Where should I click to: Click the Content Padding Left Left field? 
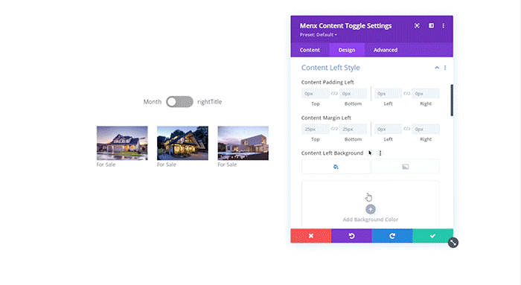(x=388, y=94)
